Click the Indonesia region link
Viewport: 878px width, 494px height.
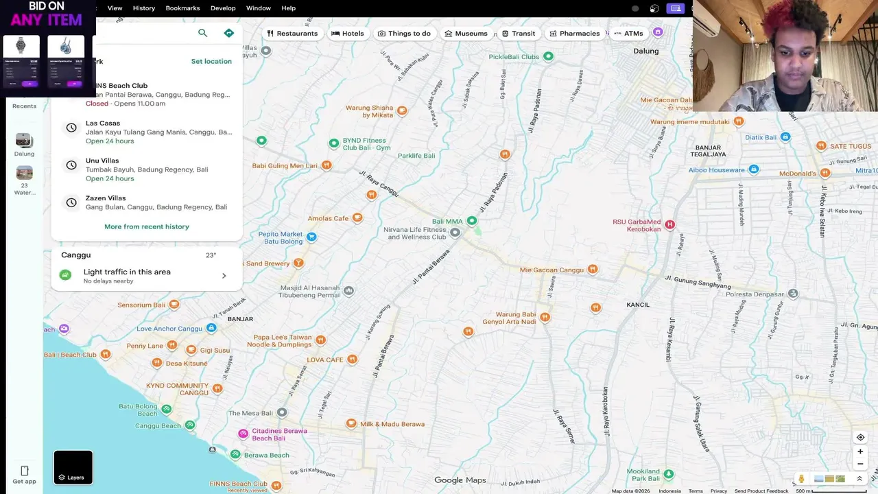[x=670, y=491]
